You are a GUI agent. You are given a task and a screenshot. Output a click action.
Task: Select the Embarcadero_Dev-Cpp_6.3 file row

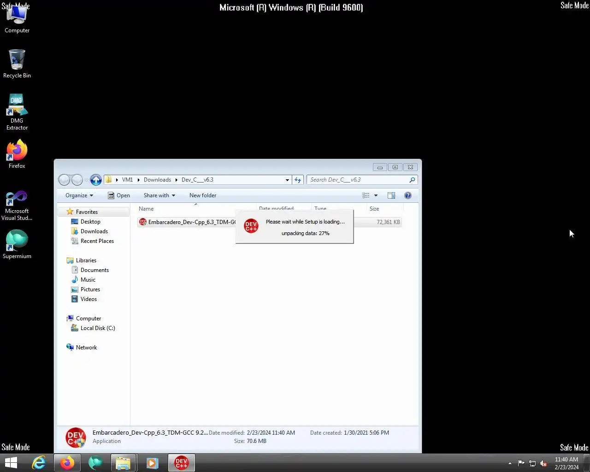tap(269, 222)
